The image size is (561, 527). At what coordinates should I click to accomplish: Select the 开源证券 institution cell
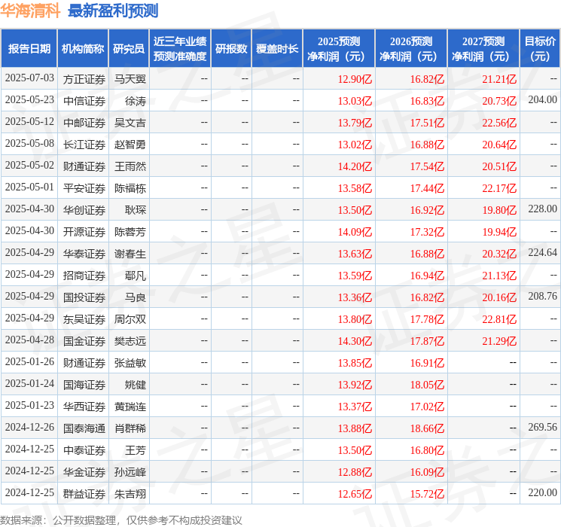84,232
